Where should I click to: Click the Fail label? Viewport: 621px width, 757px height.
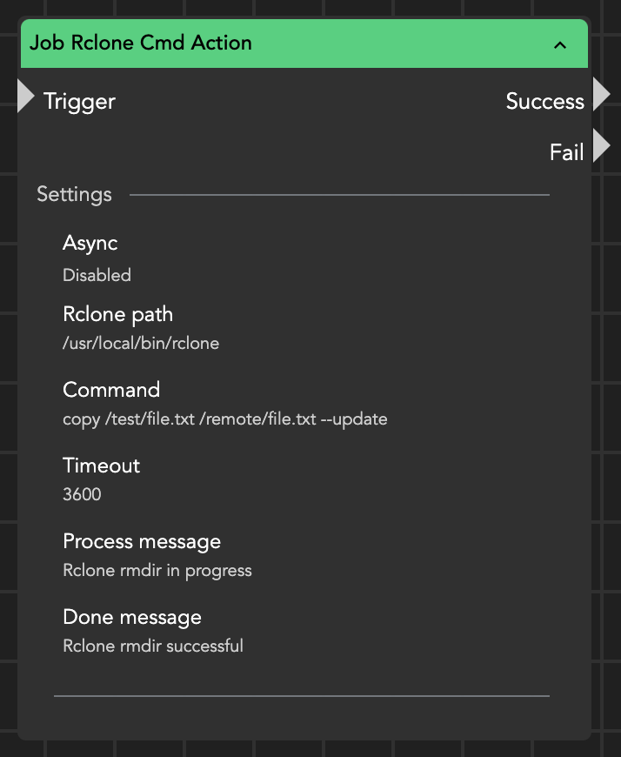click(x=566, y=153)
